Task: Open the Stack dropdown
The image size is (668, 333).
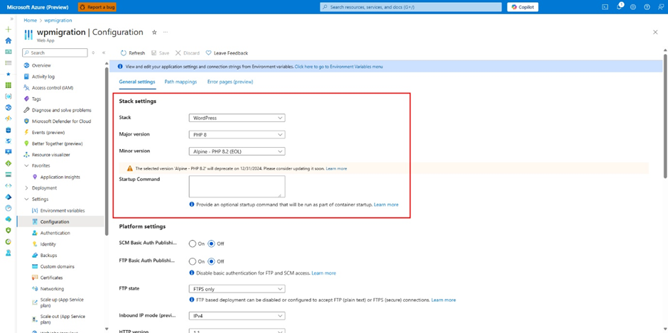Action: tap(237, 118)
